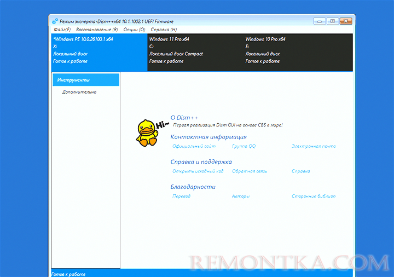This screenshot has height=277, width=394.
Task: Open the Инструменты sidebar section
Action: [x=86, y=80]
